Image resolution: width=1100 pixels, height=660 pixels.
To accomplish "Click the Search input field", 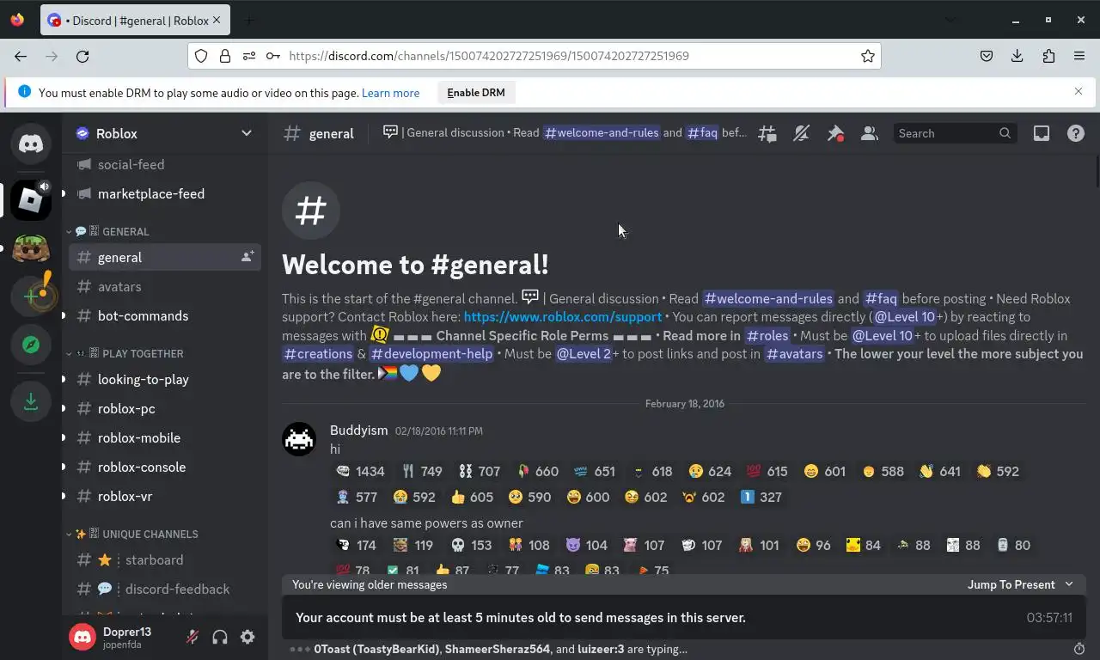I will coord(955,133).
